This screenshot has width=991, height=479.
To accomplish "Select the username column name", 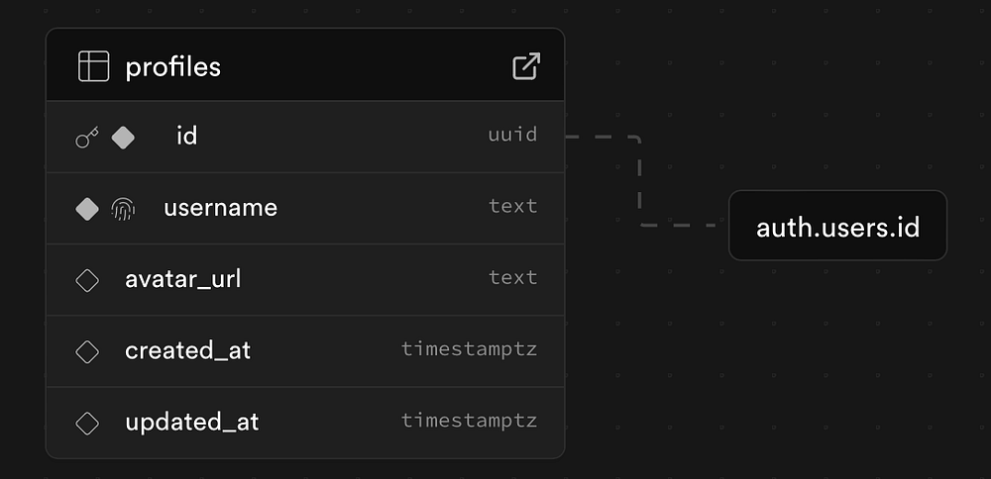I will coord(220,208).
